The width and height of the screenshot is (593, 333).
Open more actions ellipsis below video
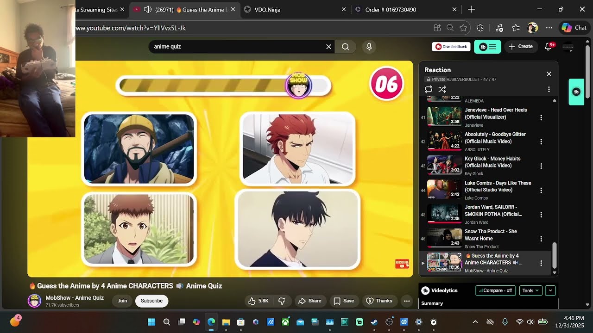407,301
